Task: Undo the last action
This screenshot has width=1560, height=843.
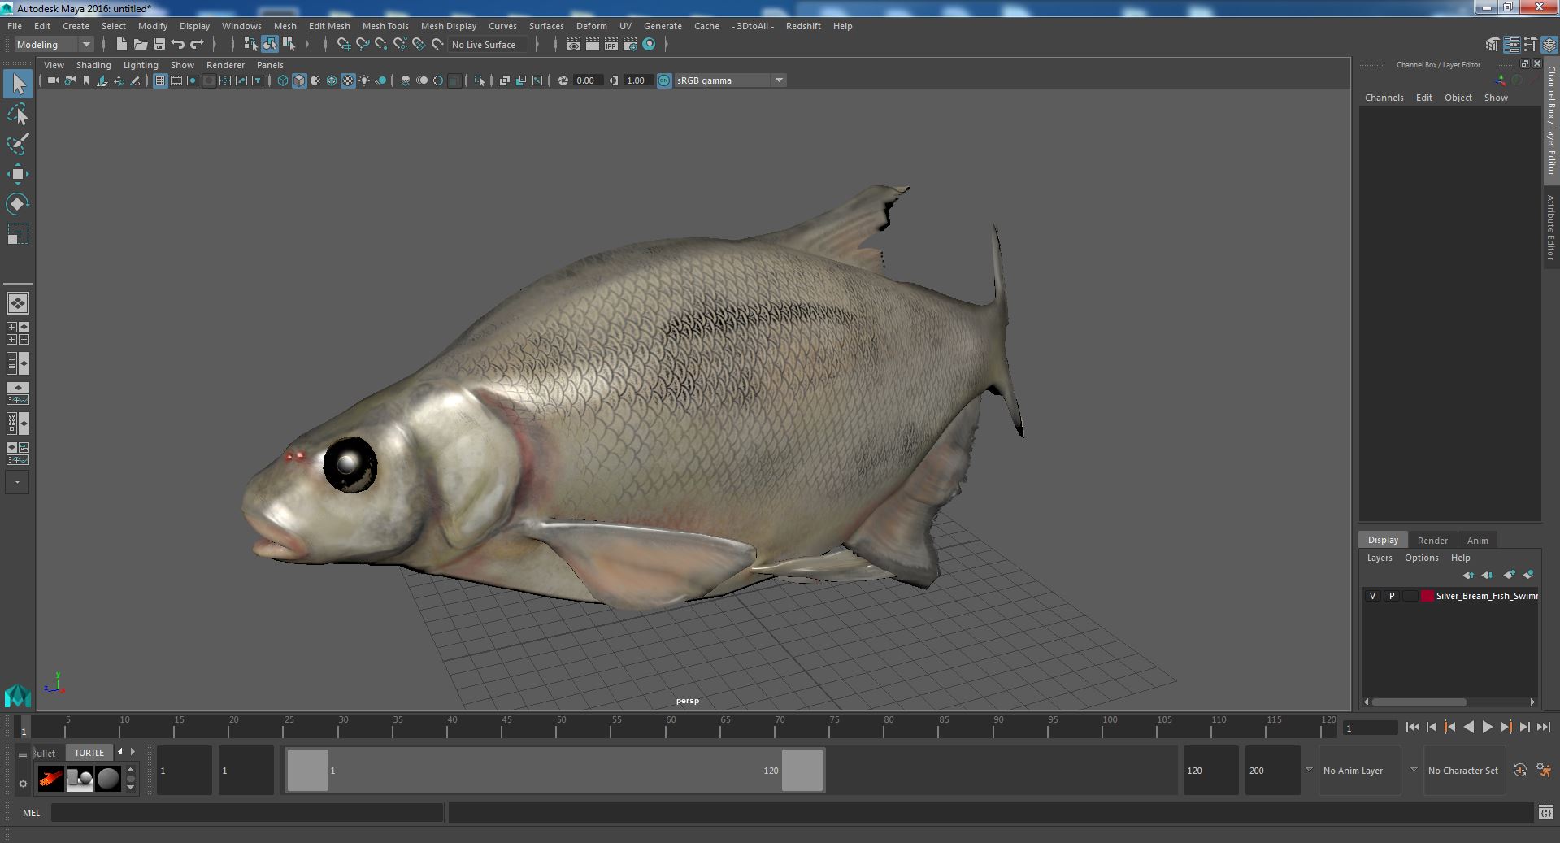Action: click(x=177, y=44)
